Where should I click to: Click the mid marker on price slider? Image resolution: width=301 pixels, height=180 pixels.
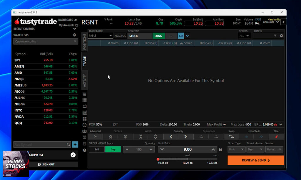click(x=187, y=159)
